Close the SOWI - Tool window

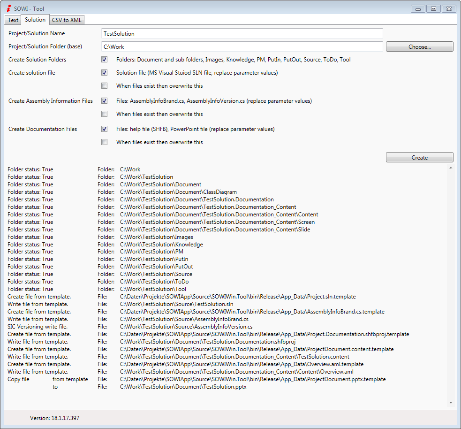(x=449, y=9)
